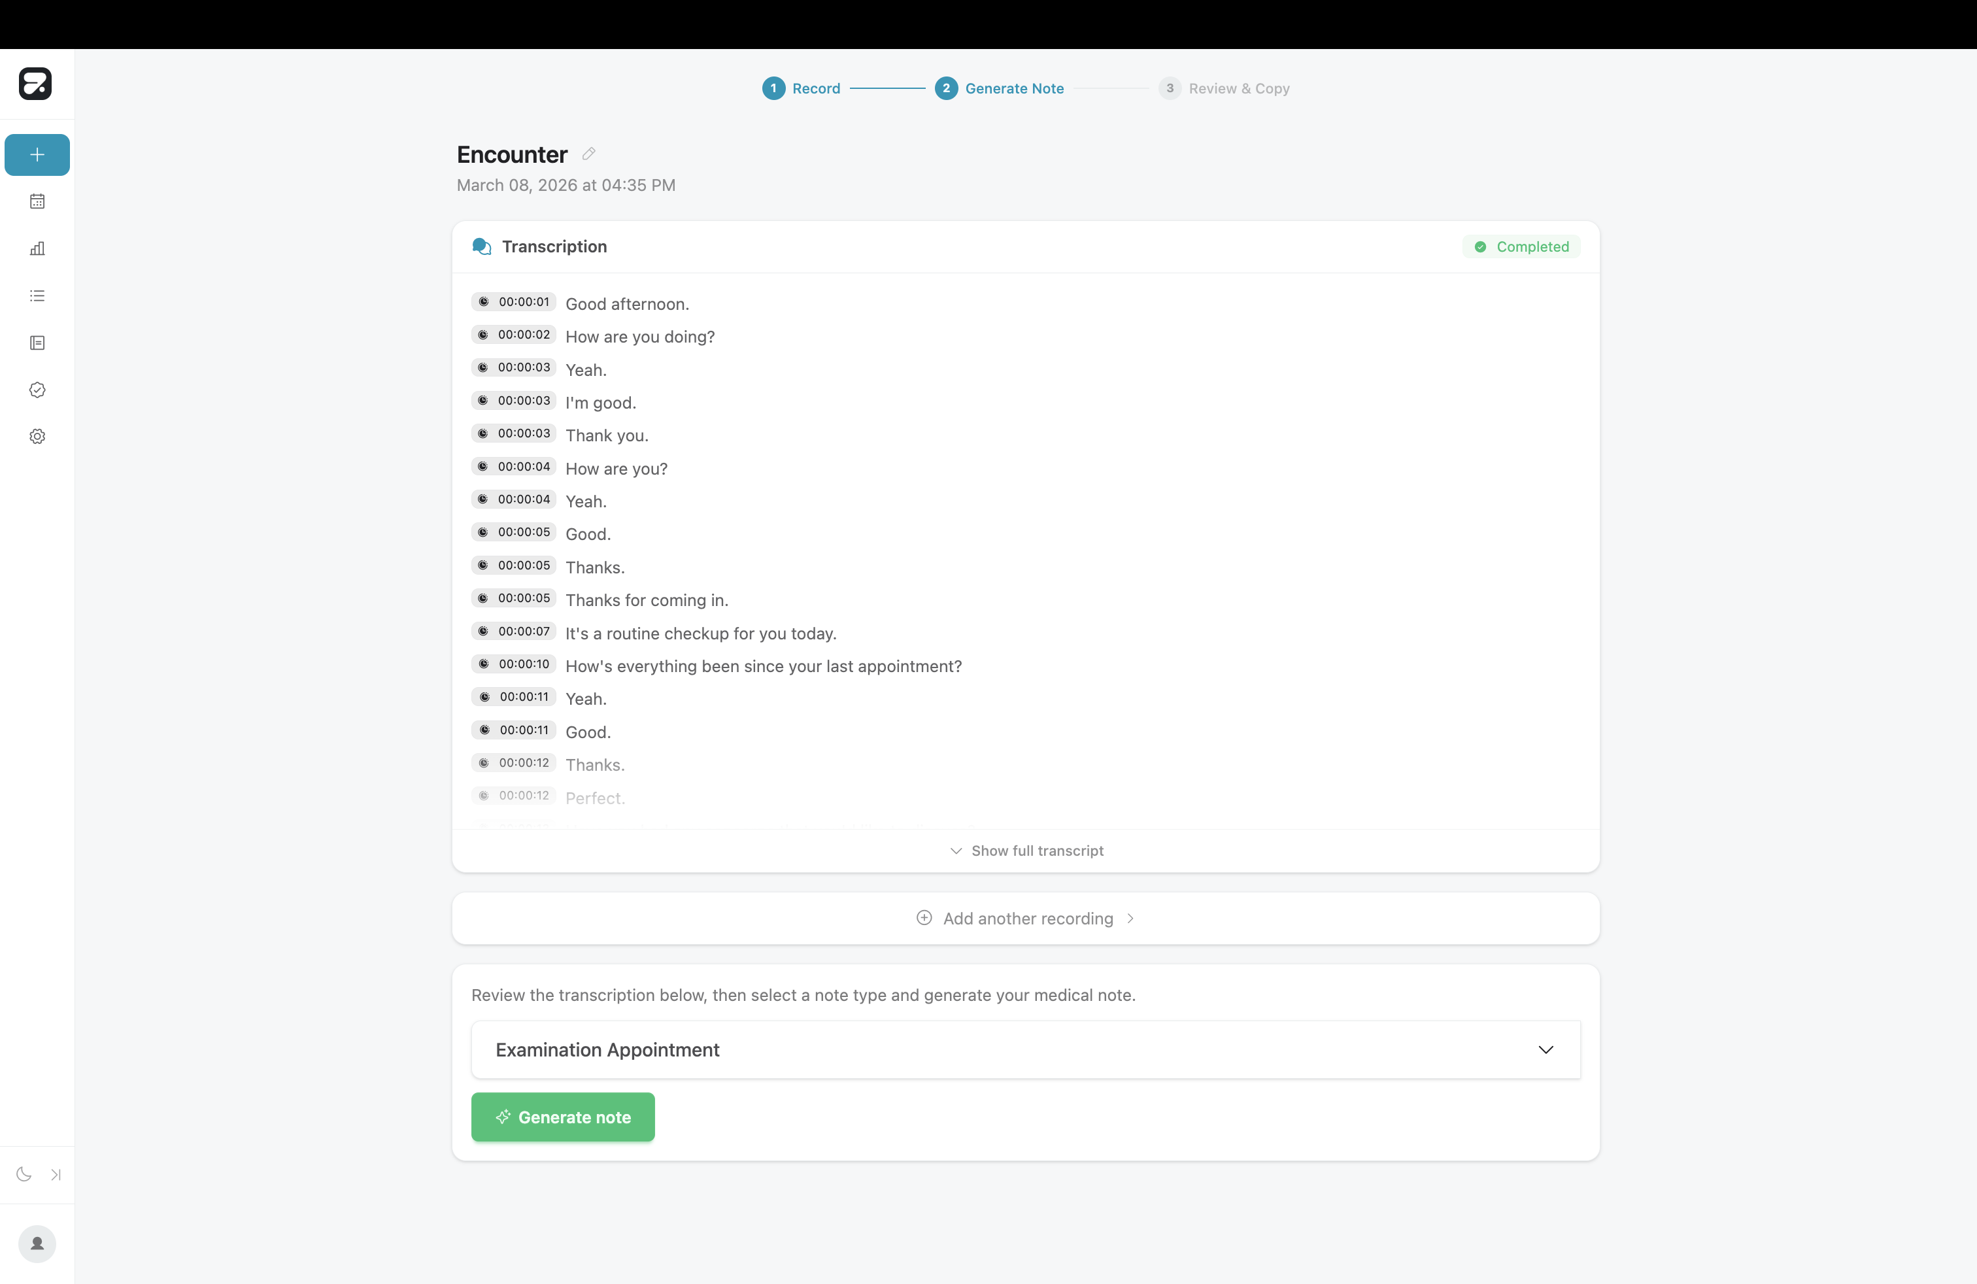This screenshot has height=1284, width=1977.
Task: Jump to timestamp 00:00:10 in transcript
Action: [514, 664]
